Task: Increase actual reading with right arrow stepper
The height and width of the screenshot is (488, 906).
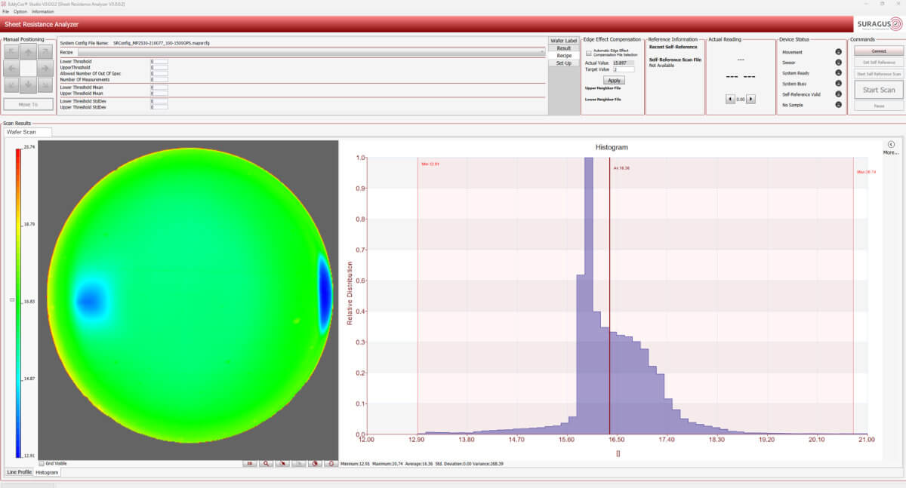Action: (x=750, y=99)
